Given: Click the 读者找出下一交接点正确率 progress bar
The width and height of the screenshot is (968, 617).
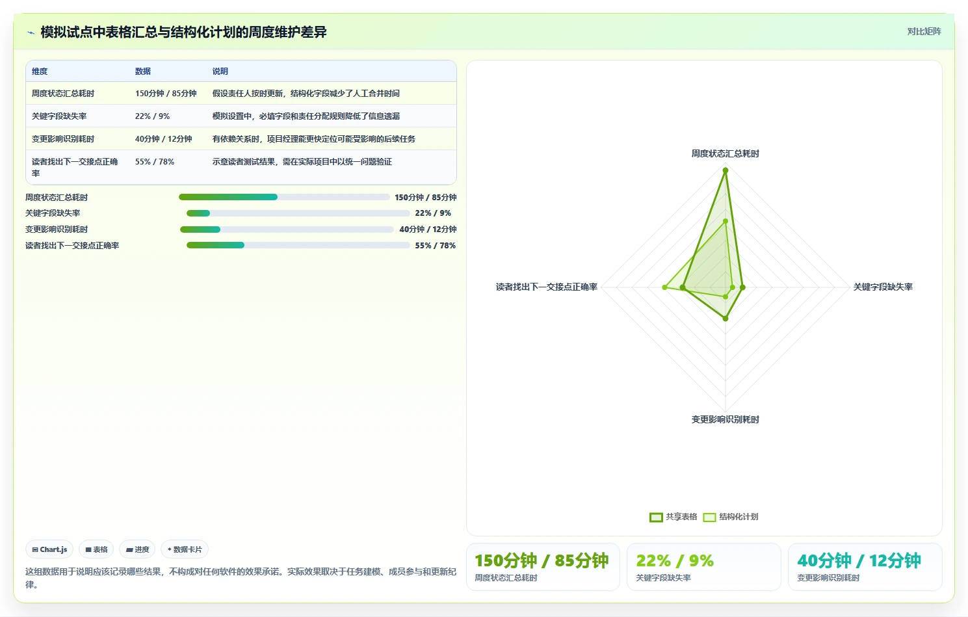Looking at the screenshot, I should [298, 245].
